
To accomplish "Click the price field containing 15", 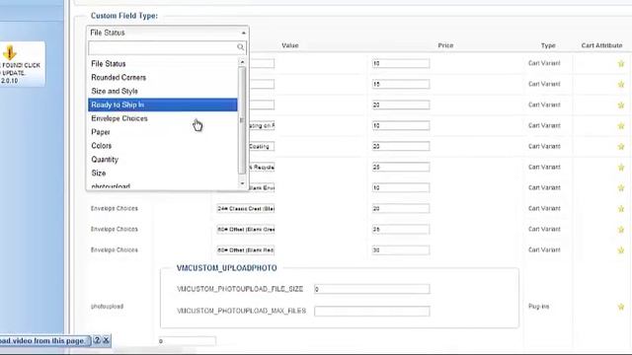I will 401,84.
